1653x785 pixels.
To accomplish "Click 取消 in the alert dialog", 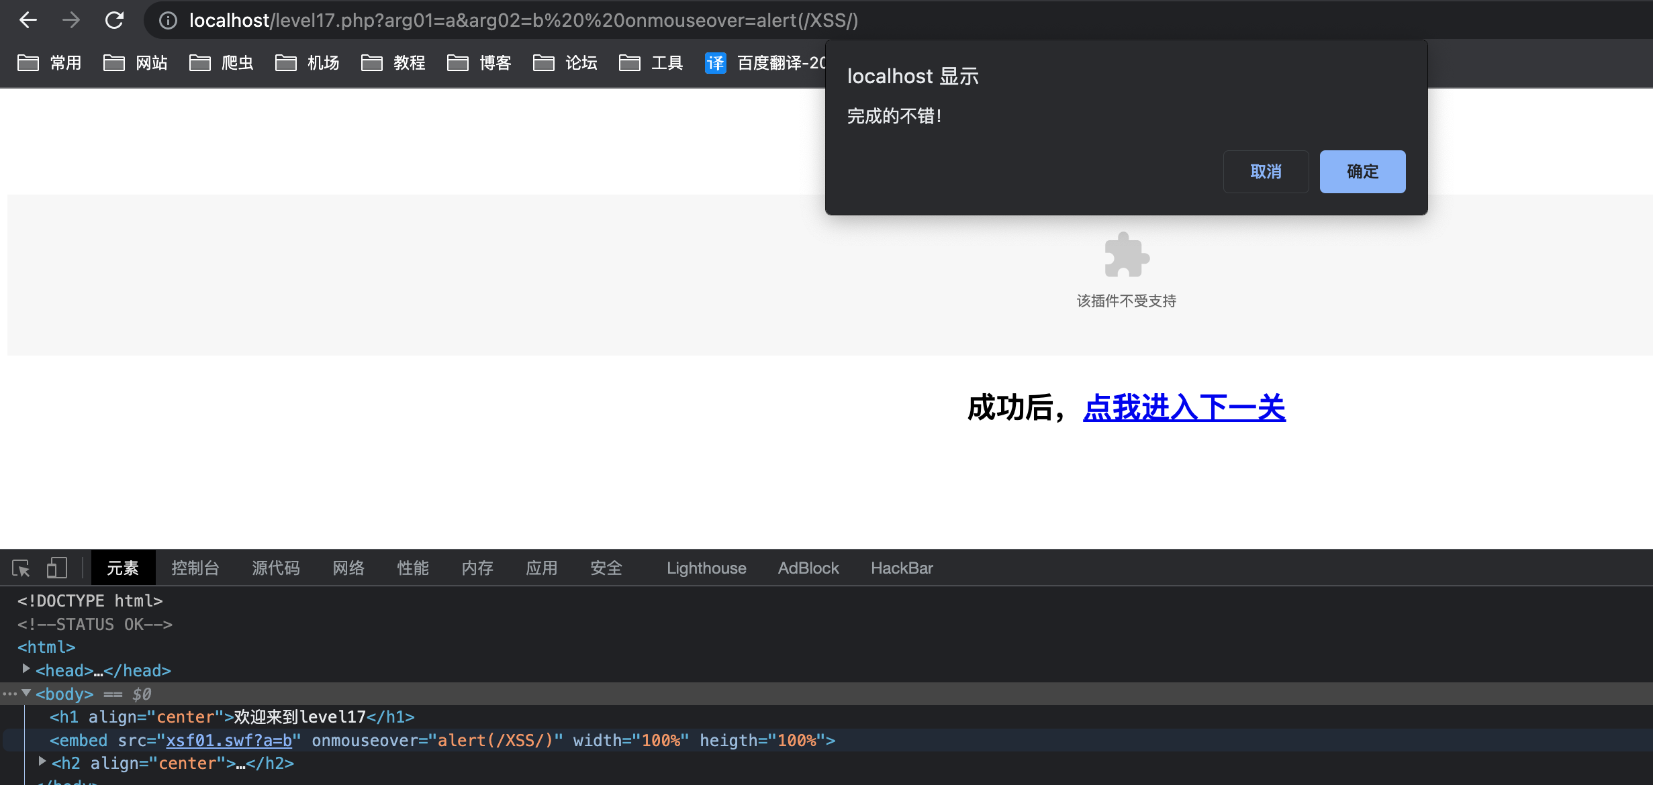I will [x=1266, y=172].
